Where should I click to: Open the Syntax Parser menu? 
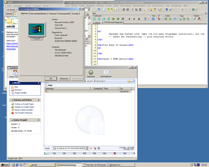click(158, 6)
